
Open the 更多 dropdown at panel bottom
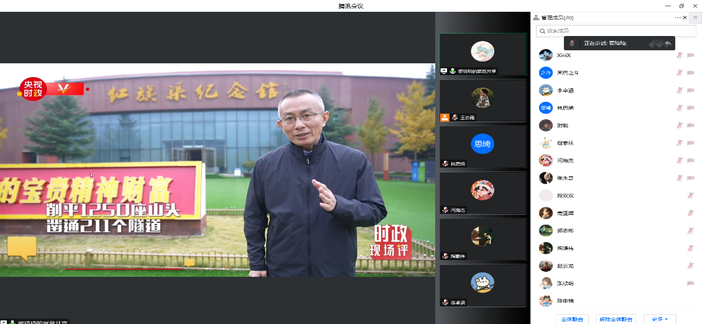(x=660, y=319)
